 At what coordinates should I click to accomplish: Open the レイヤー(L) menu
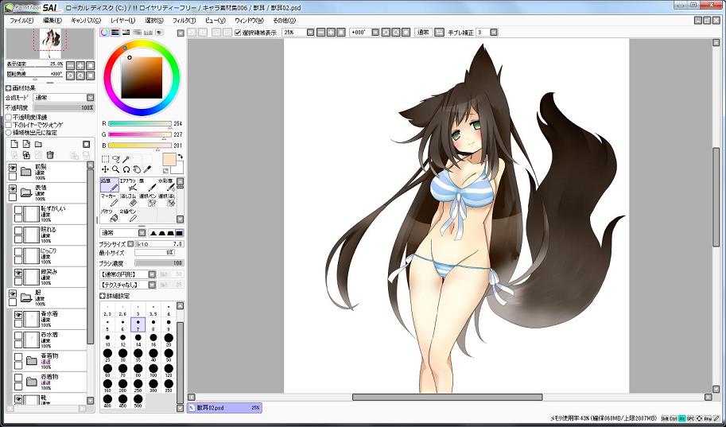pyautogui.click(x=122, y=20)
